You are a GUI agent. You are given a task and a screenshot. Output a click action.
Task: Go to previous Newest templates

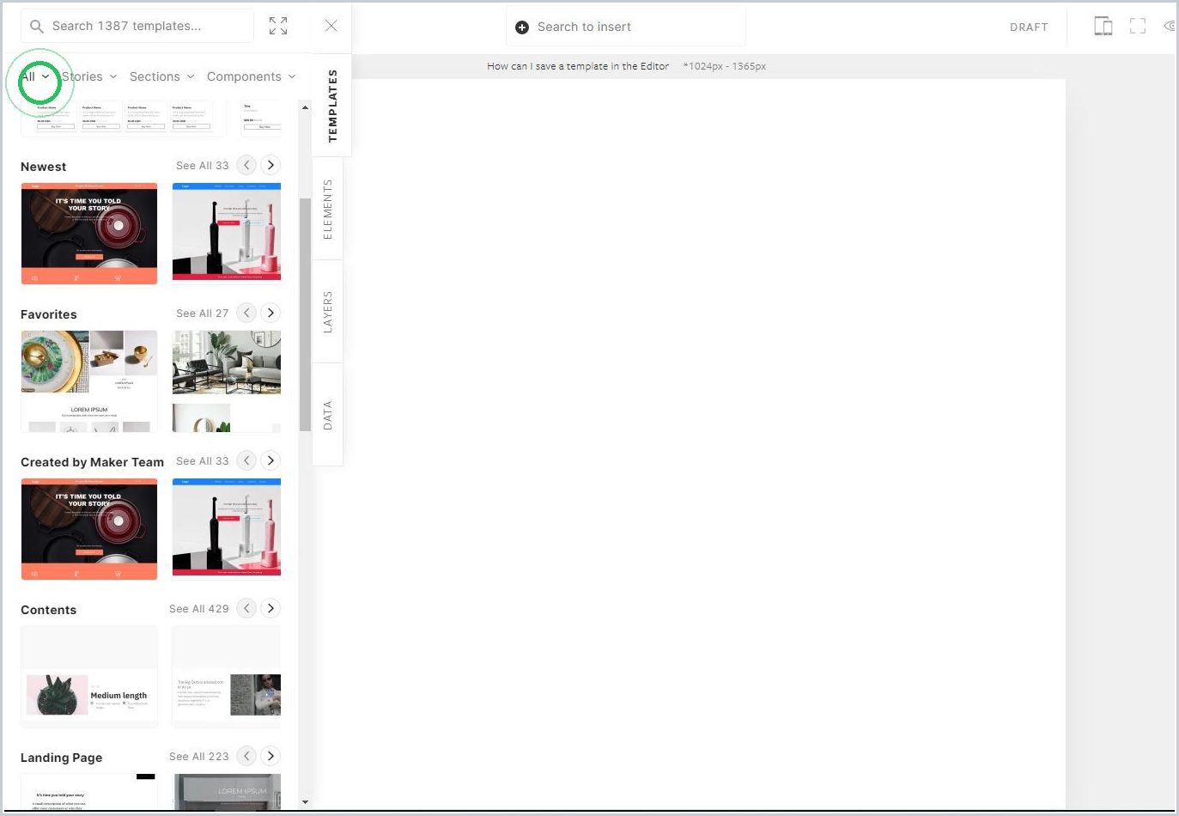(x=246, y=165)
